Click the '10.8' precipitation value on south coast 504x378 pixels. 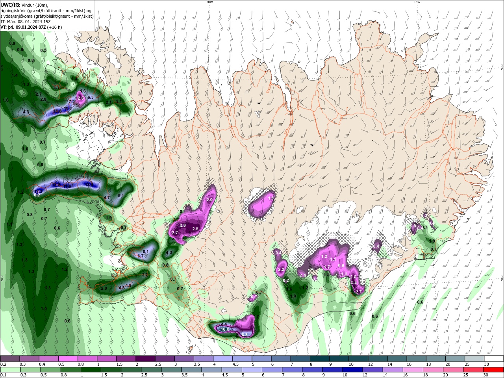point(225,329)
